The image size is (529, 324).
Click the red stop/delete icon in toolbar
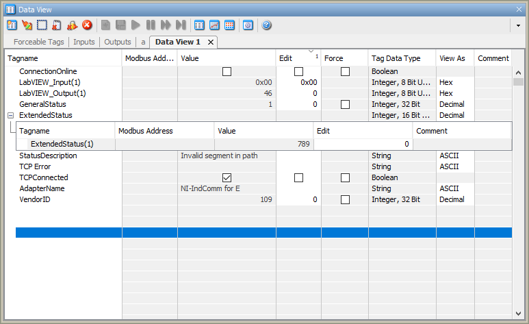click(x=87, y=25)
